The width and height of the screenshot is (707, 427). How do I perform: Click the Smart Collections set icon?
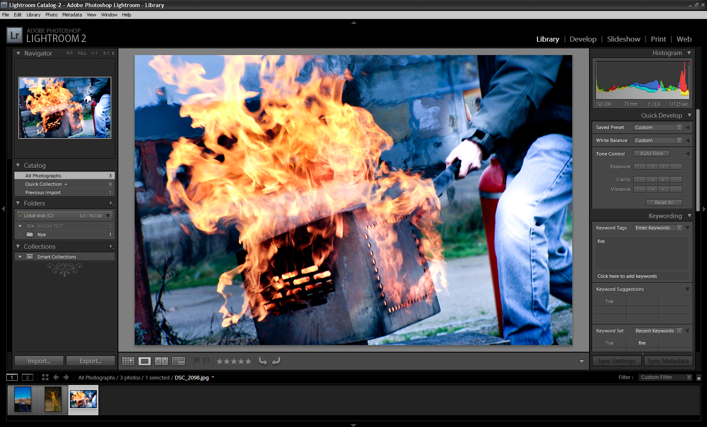(30, 256)
